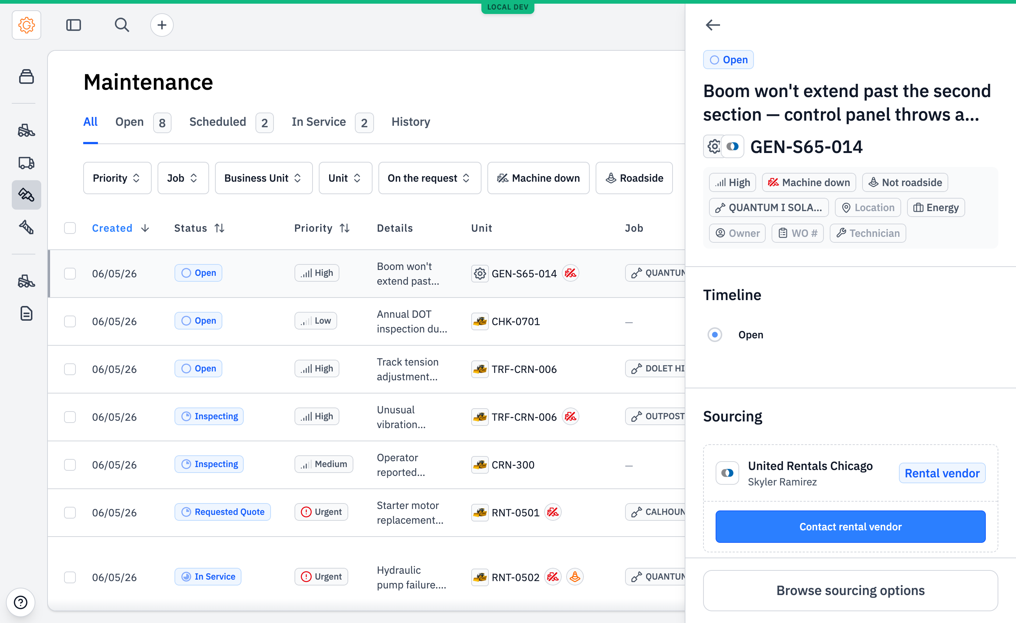Click the Rental vendor tag

(942, 473)
